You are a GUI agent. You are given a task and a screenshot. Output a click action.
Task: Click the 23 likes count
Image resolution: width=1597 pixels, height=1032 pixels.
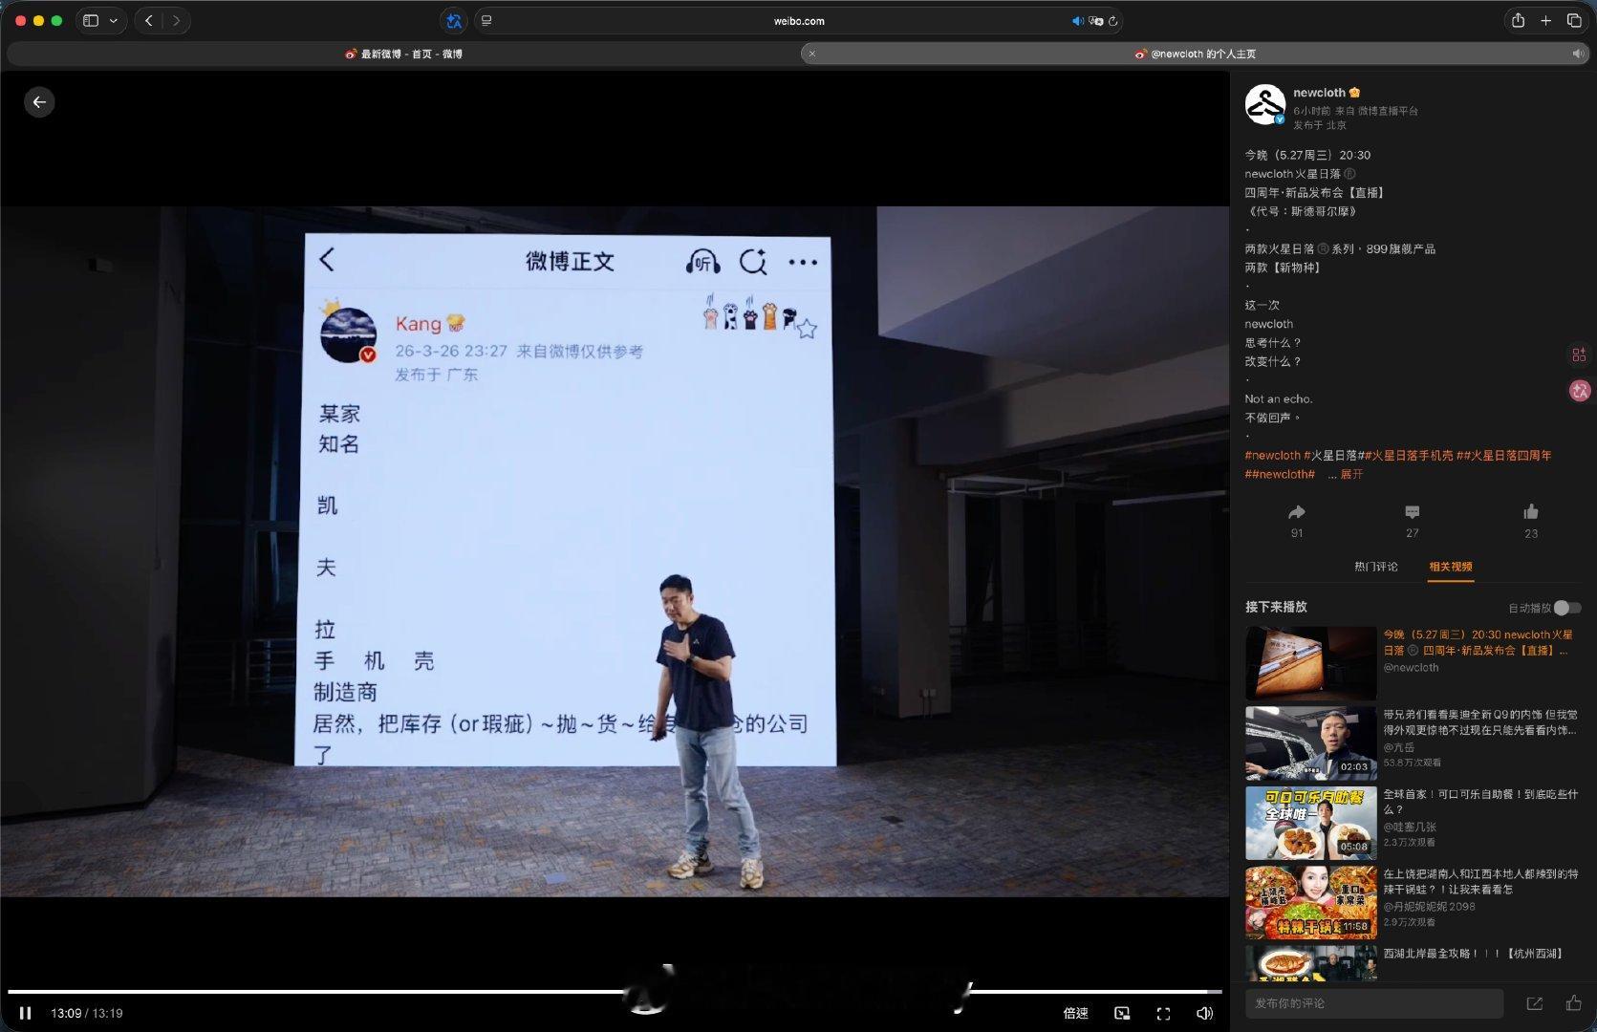(x=1531, y=534)
